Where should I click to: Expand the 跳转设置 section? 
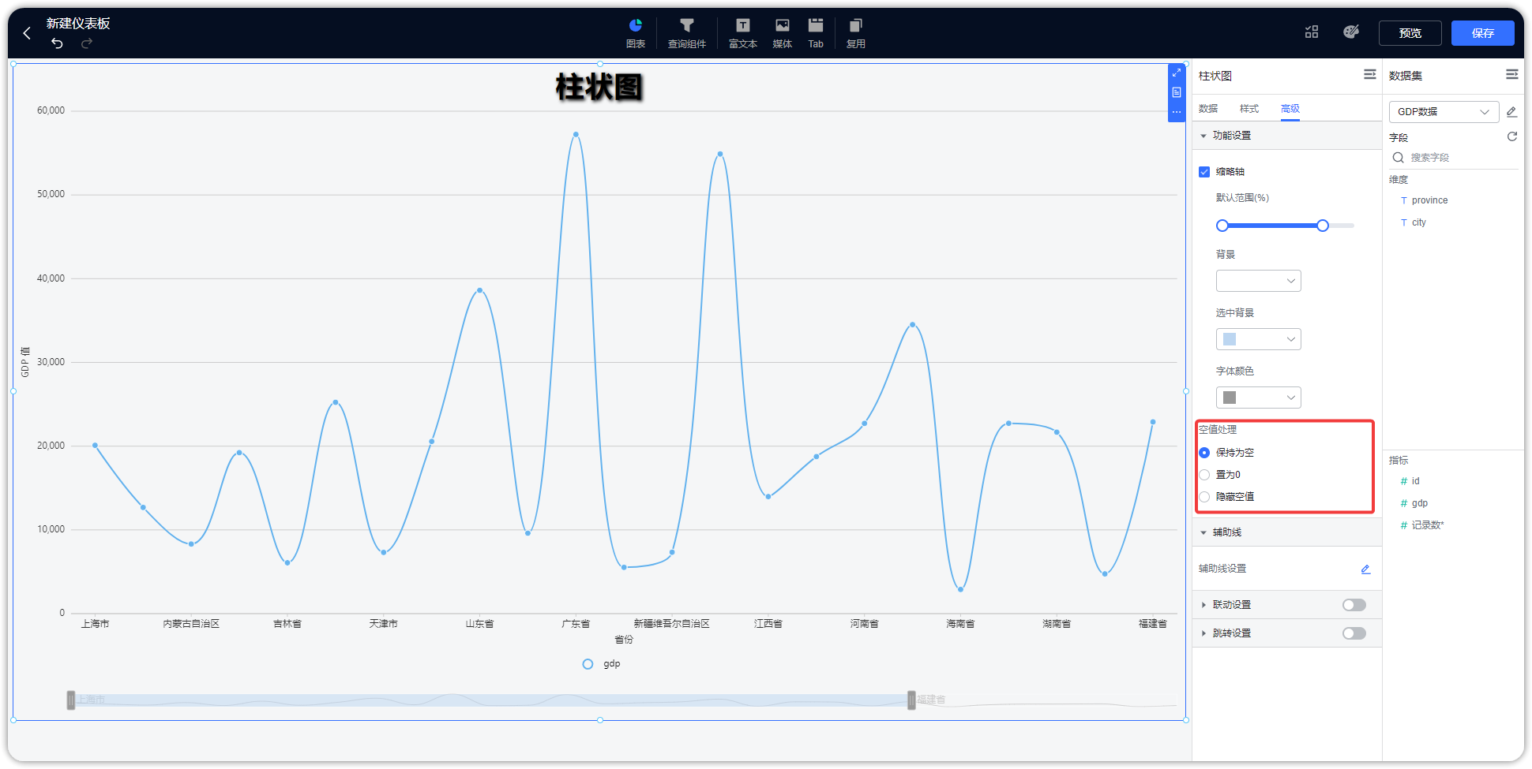coord(1203,633)
